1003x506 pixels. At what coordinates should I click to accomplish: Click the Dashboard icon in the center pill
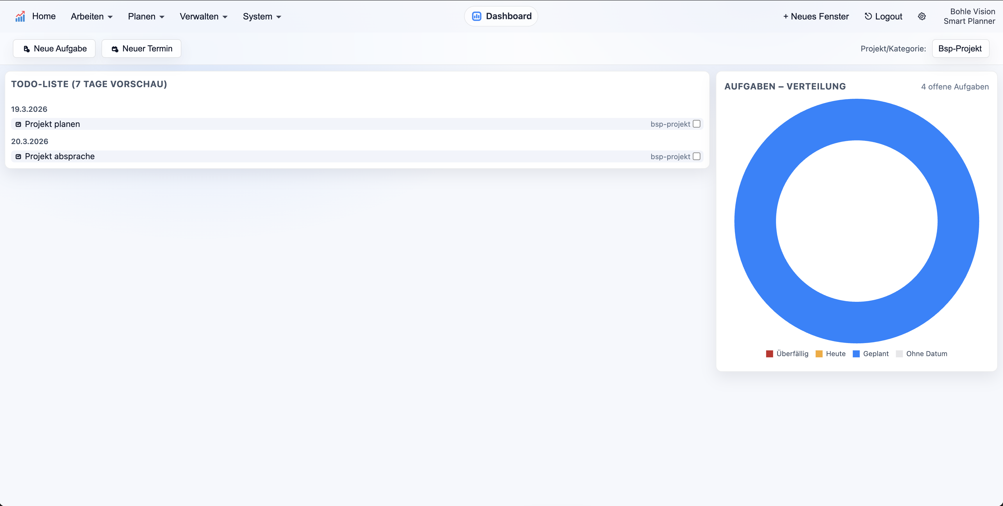(476, 16)
